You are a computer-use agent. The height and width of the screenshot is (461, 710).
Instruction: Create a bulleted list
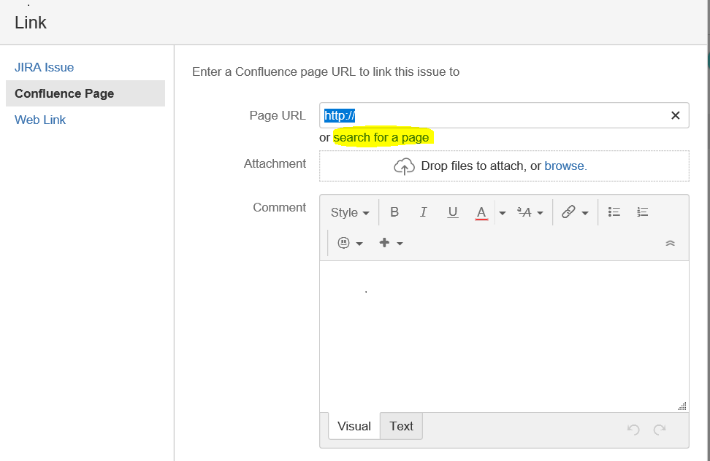(614, 212)
